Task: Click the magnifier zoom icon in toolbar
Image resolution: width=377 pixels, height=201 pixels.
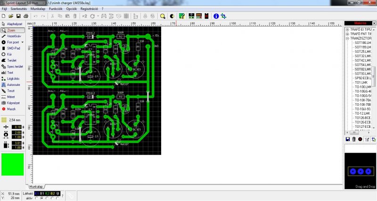Action: pyautogui.click(x=163, y=16)
